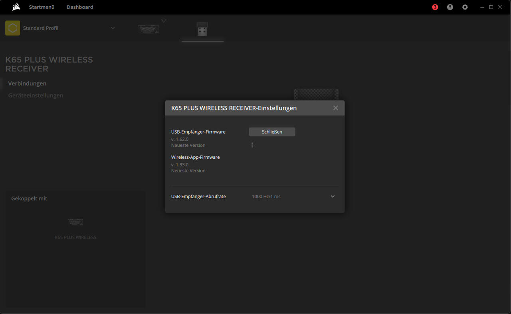
Task: Click the USB-Empfänger-Firmware label
Action: pos(198,132)
